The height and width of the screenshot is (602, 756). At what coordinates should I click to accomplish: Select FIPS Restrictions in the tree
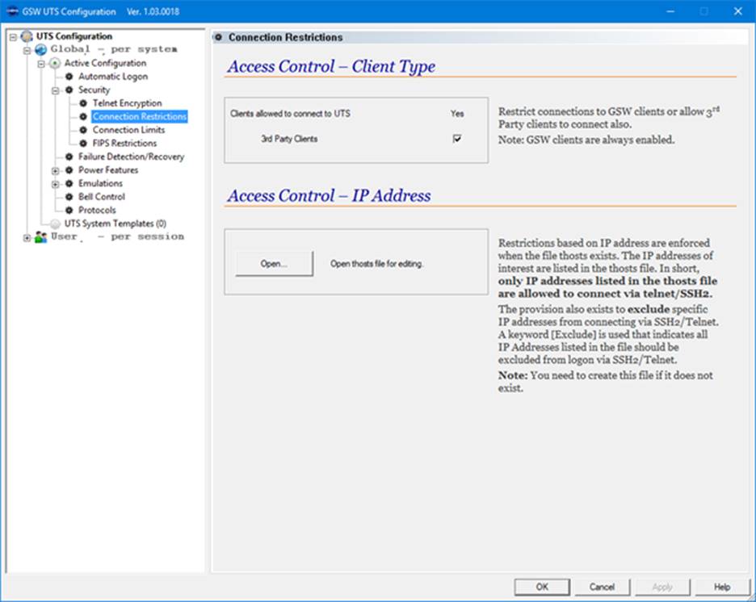tap(124, 143)
